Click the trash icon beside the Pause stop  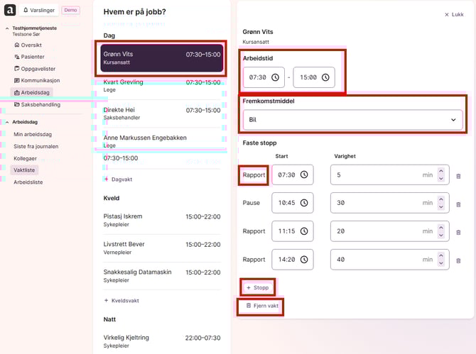[458, 204]
